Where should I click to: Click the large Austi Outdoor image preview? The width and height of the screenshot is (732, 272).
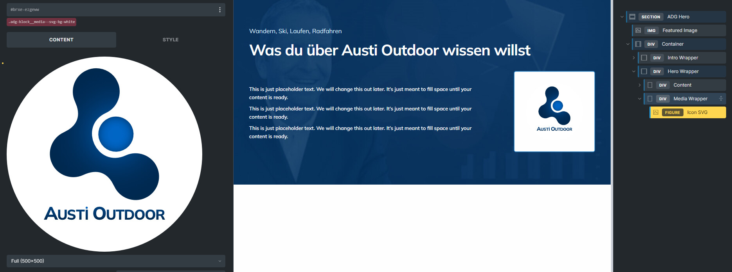coord(104,154)
